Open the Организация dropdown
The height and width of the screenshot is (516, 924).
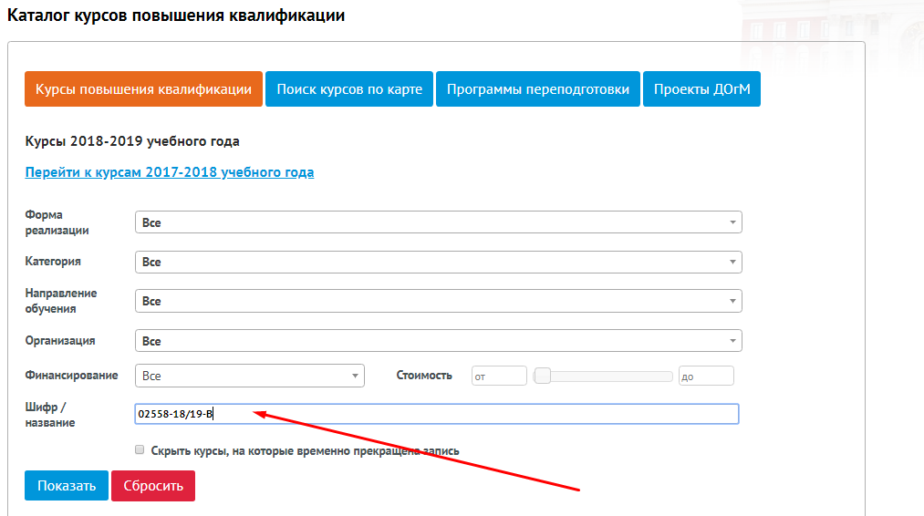(438, 340)
